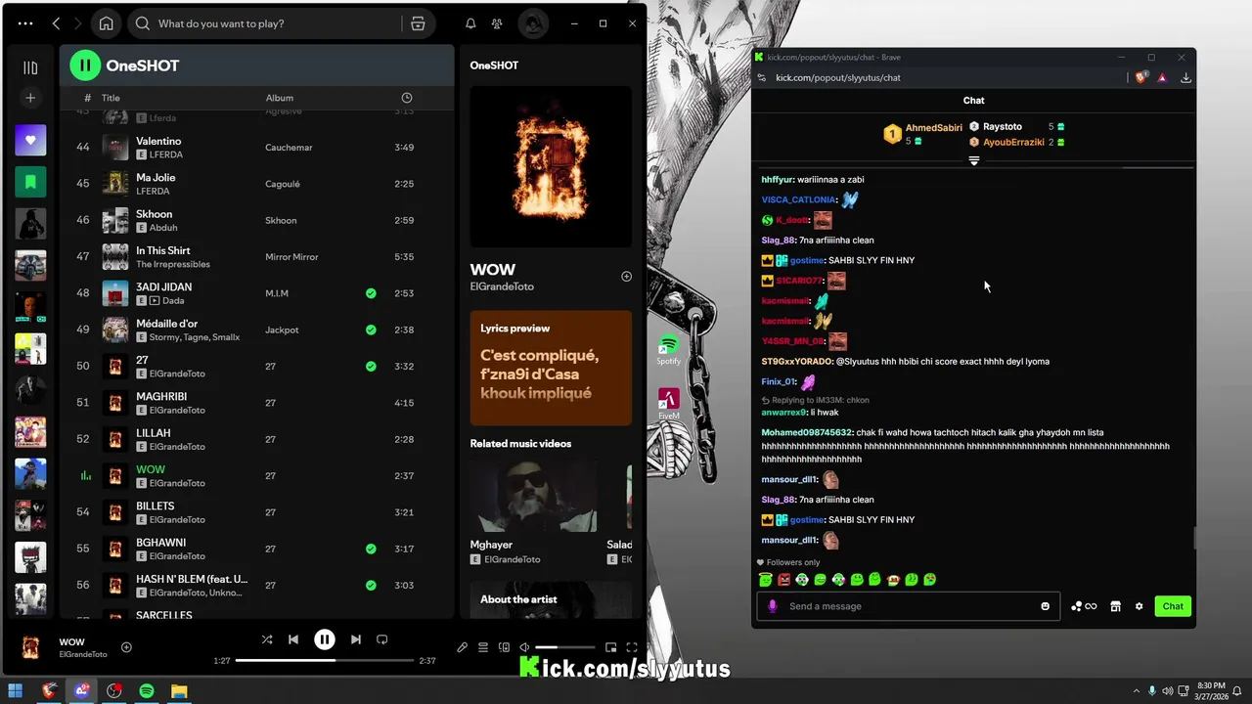Toggle the saved checkmark on BGHAWNI
Screen dimensions: 1252x704
tap(371, 549)
